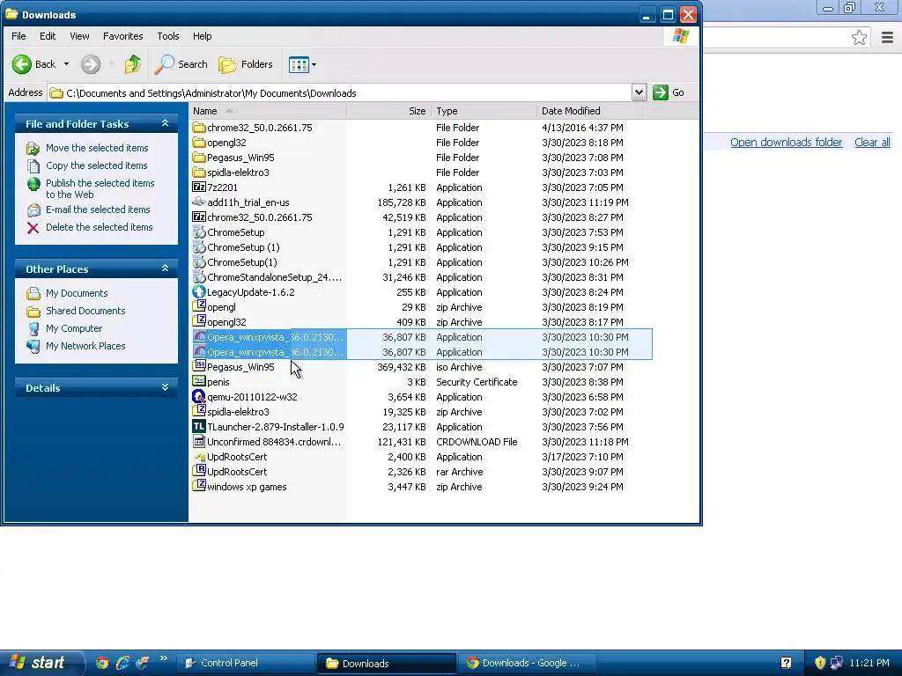Click the green Go arrow button
The width and height of the screenshot is (902, 676).
(661, 92)
